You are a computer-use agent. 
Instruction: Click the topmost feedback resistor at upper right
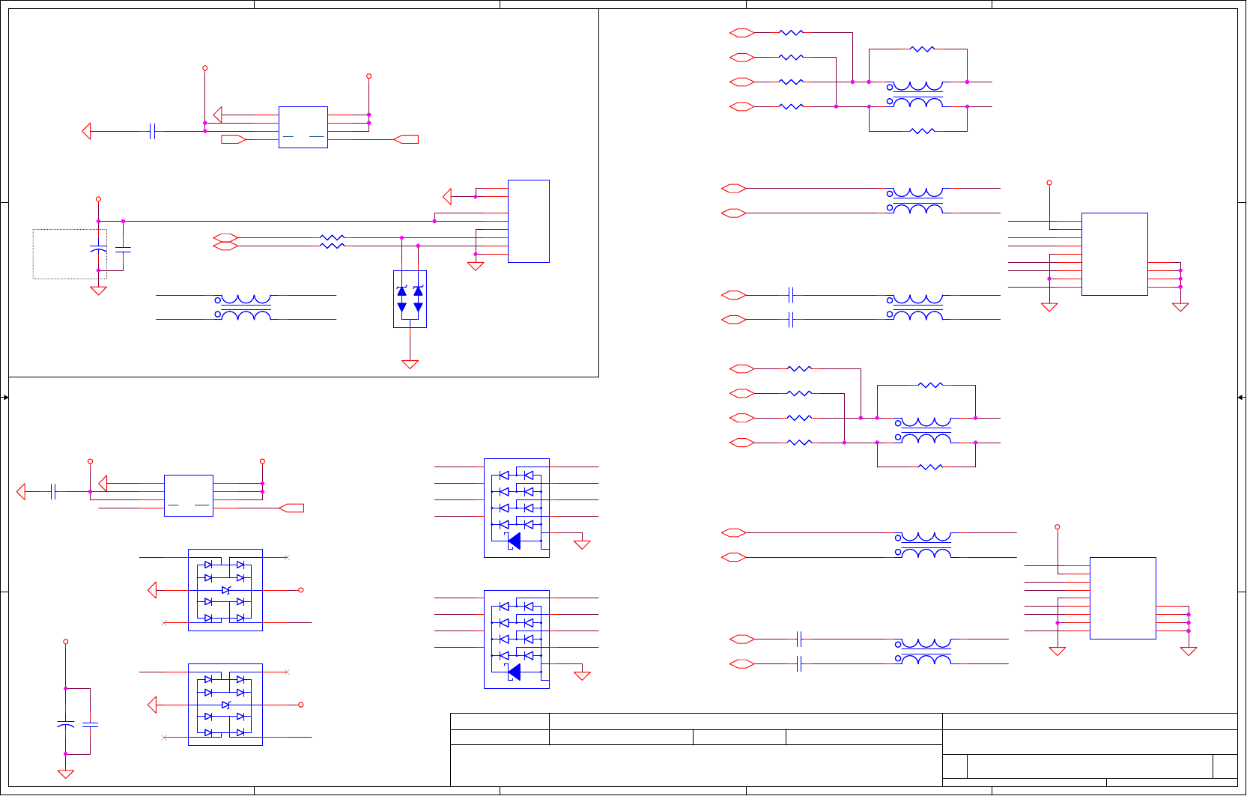click(922, 49)
